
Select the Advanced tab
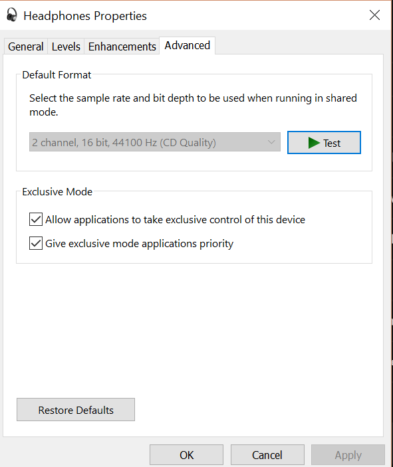pyautogui.click(x=188, y=46)
